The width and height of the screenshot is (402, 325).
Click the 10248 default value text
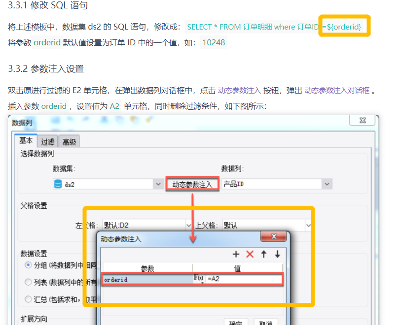[x=214, y=42]
